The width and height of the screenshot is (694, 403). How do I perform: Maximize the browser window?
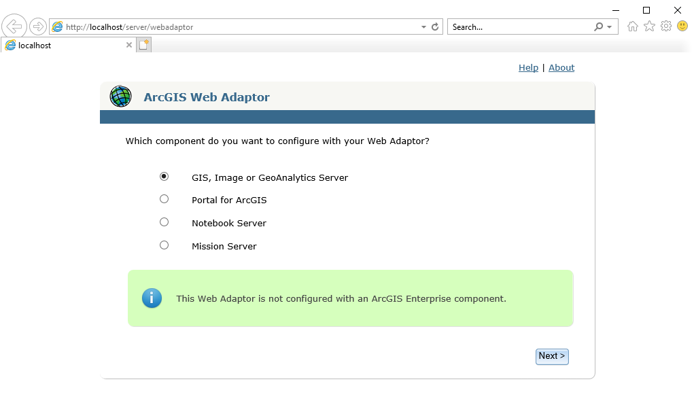coord(646,10)
